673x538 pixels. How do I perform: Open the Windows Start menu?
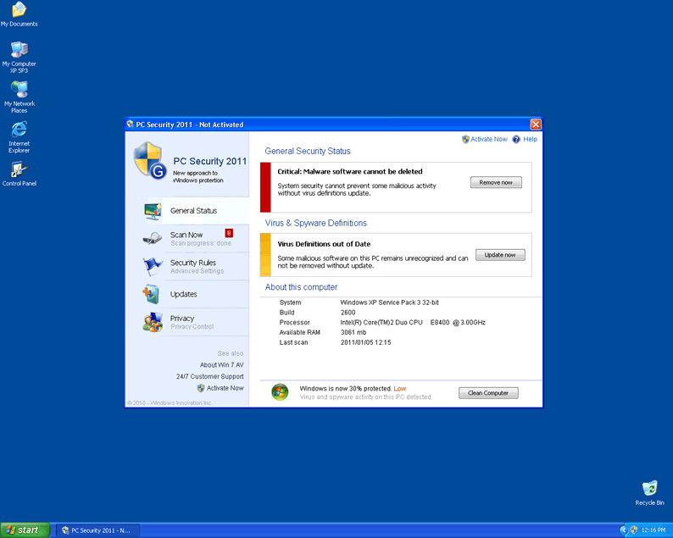pyautogui.click(x=23, y=530)
